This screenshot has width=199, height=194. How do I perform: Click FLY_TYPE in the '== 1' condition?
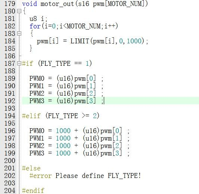[56, 64]
